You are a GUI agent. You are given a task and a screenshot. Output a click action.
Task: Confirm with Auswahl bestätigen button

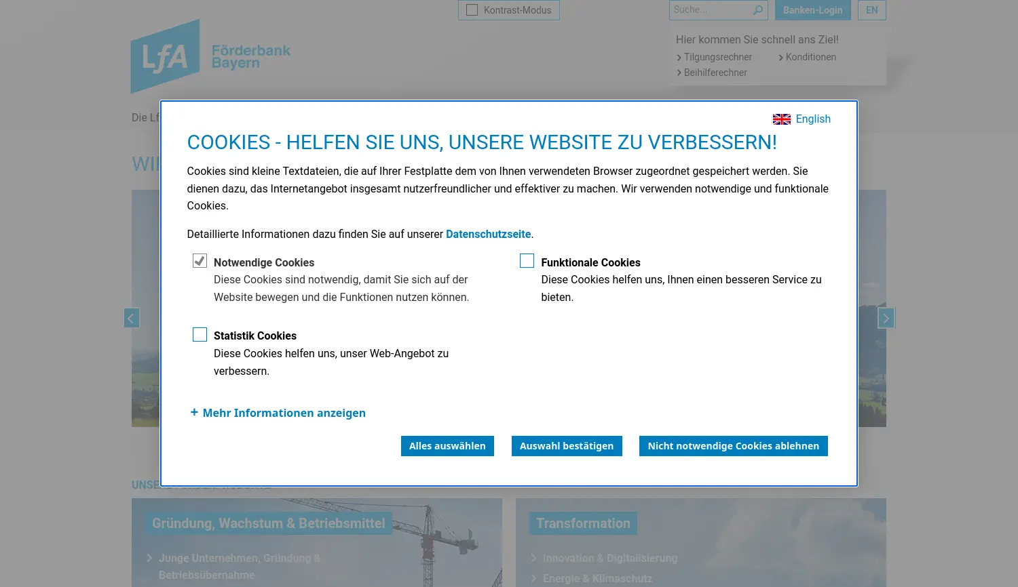tap(567, 446)
